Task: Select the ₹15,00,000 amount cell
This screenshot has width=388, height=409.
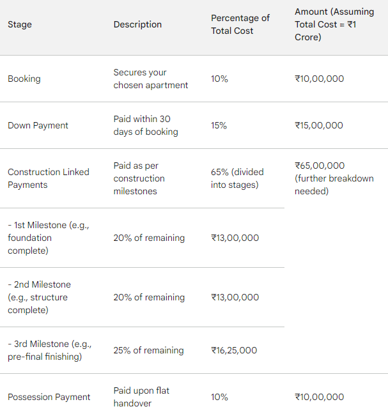Action: pyautogui.click(x=319, y=125)
